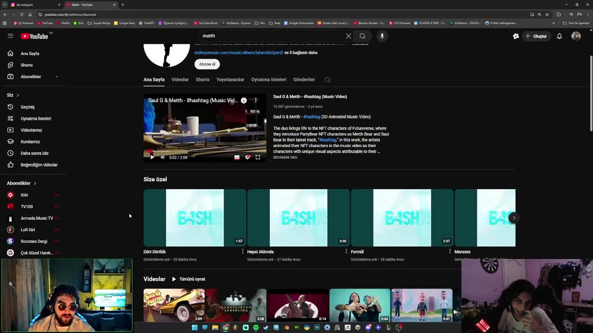The image size is (593, 333).
Task: Switch to the Videolar tab
Action: click(x=180, y=80)
